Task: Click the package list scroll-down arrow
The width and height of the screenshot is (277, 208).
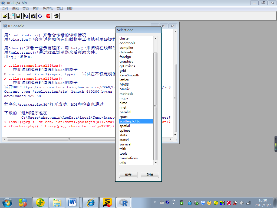Action: 156,162
